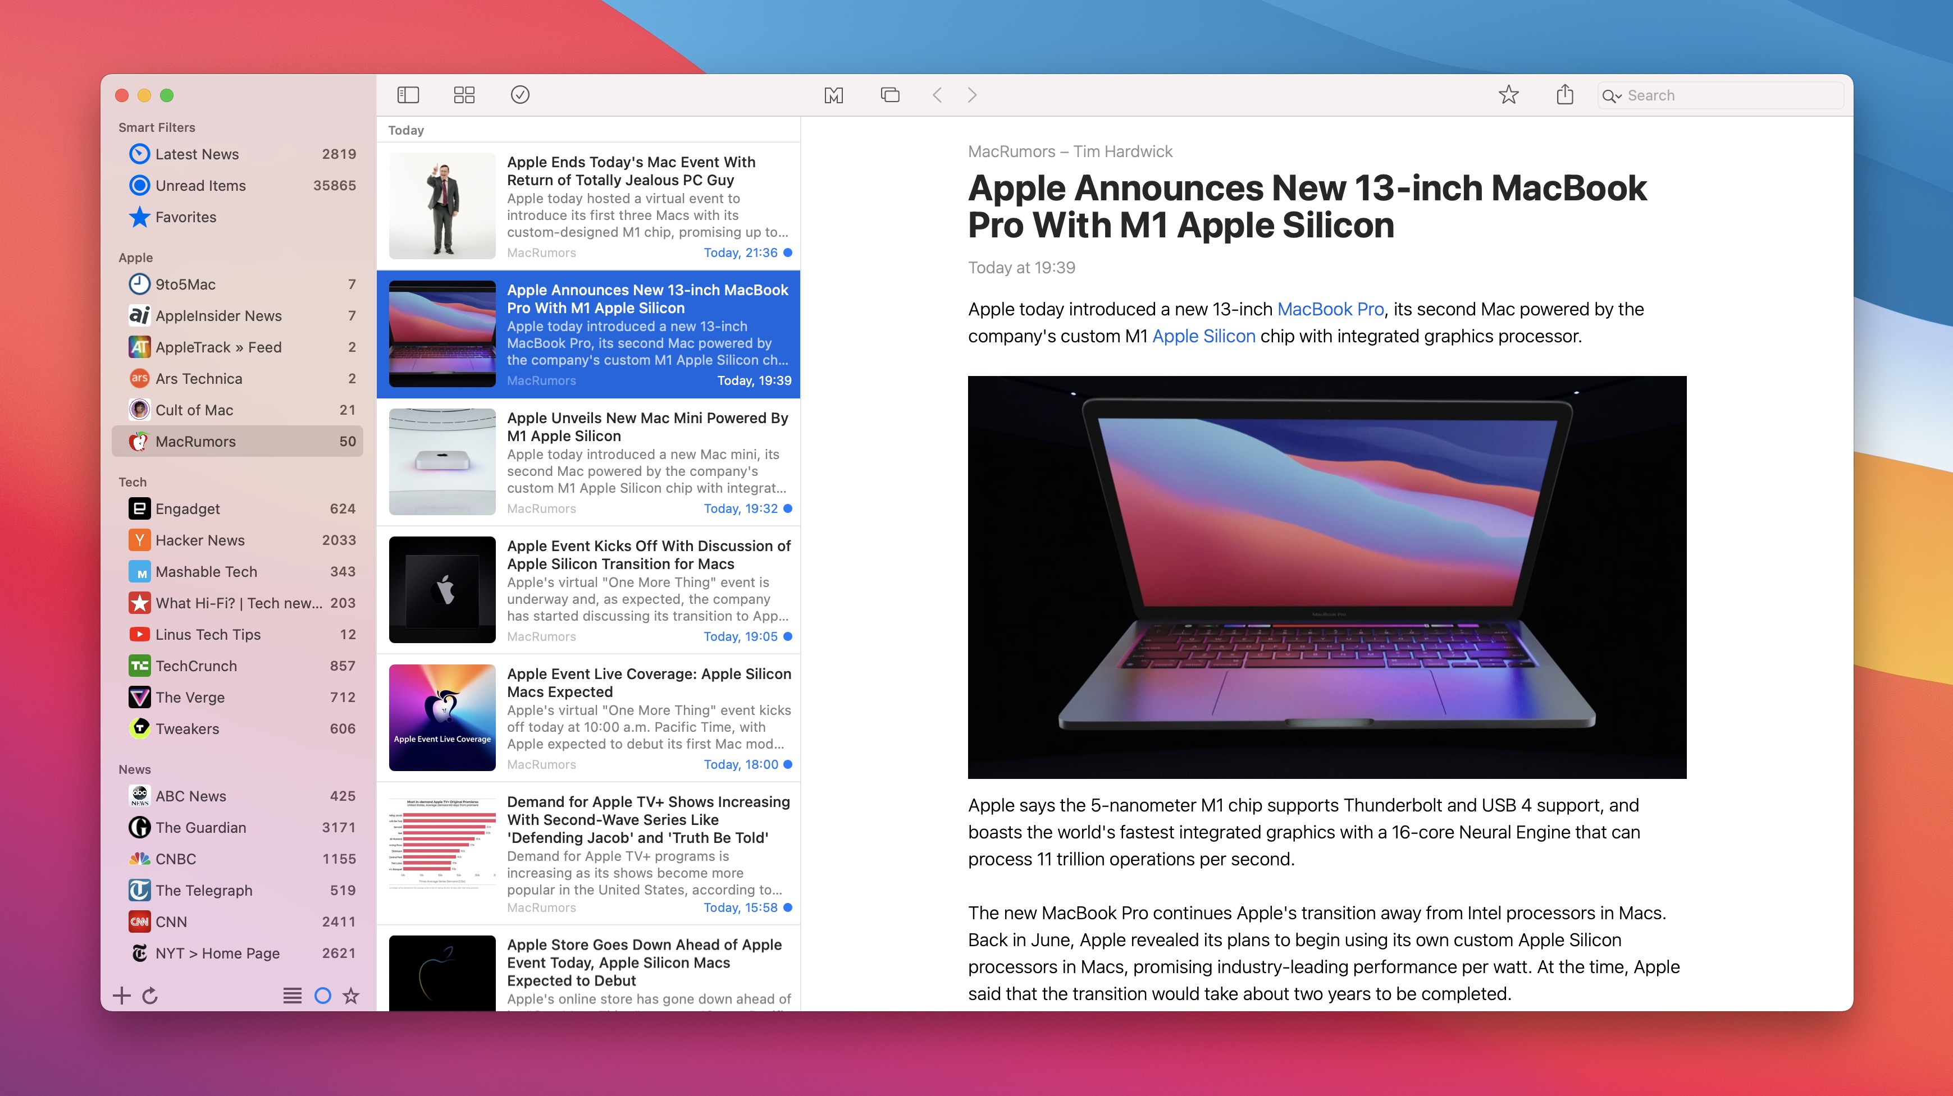Viewport: 1953px width, 1096px height.
Task: Open ABC News feed
Action: (x=238, y=797)
